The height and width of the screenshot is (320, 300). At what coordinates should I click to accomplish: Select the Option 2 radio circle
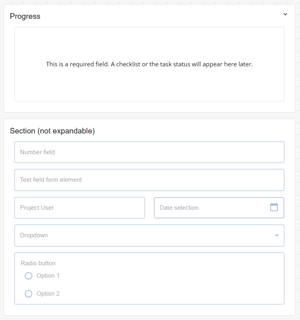28,294
